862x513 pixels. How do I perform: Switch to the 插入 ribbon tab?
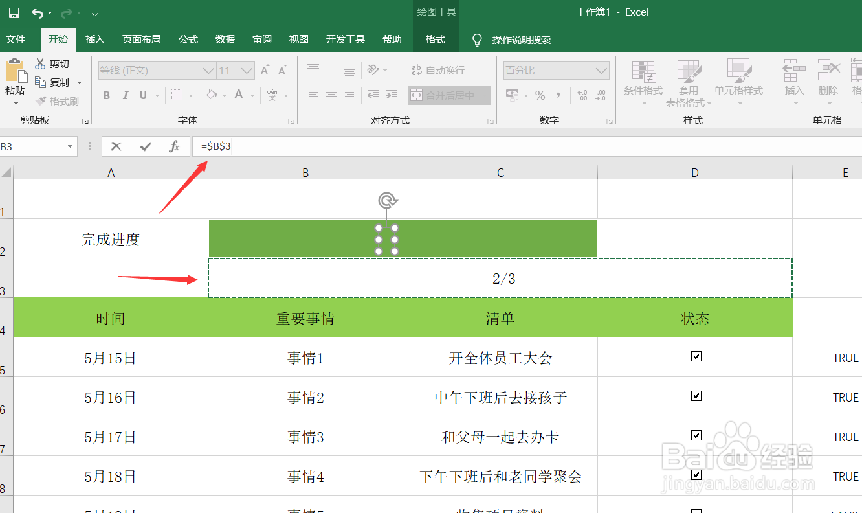pyautogui.click(x=94, y=39)
